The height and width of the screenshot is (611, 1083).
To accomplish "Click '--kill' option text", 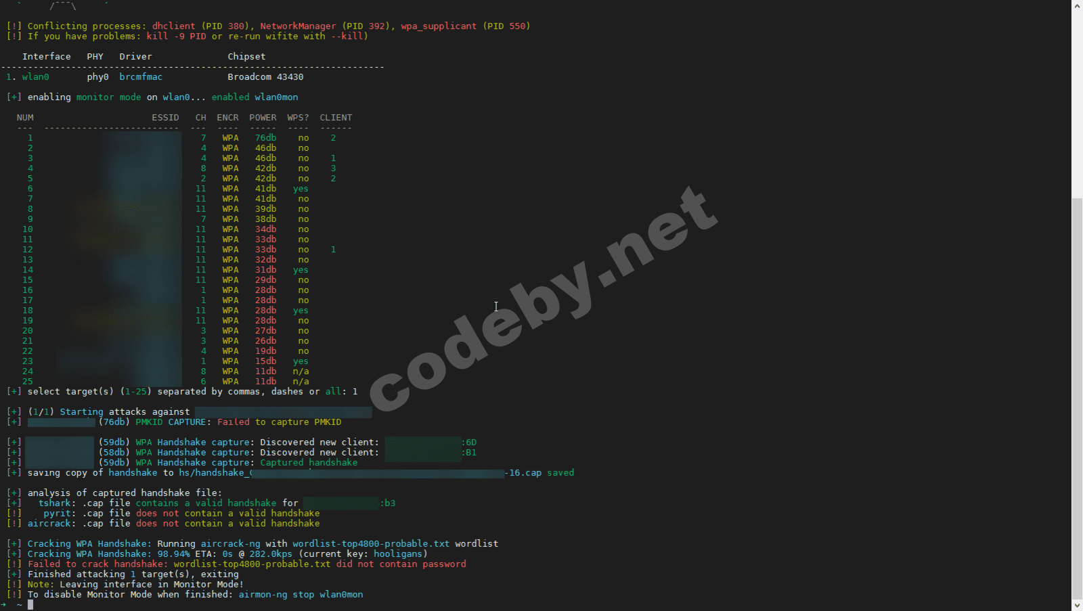I will [347, 37].
